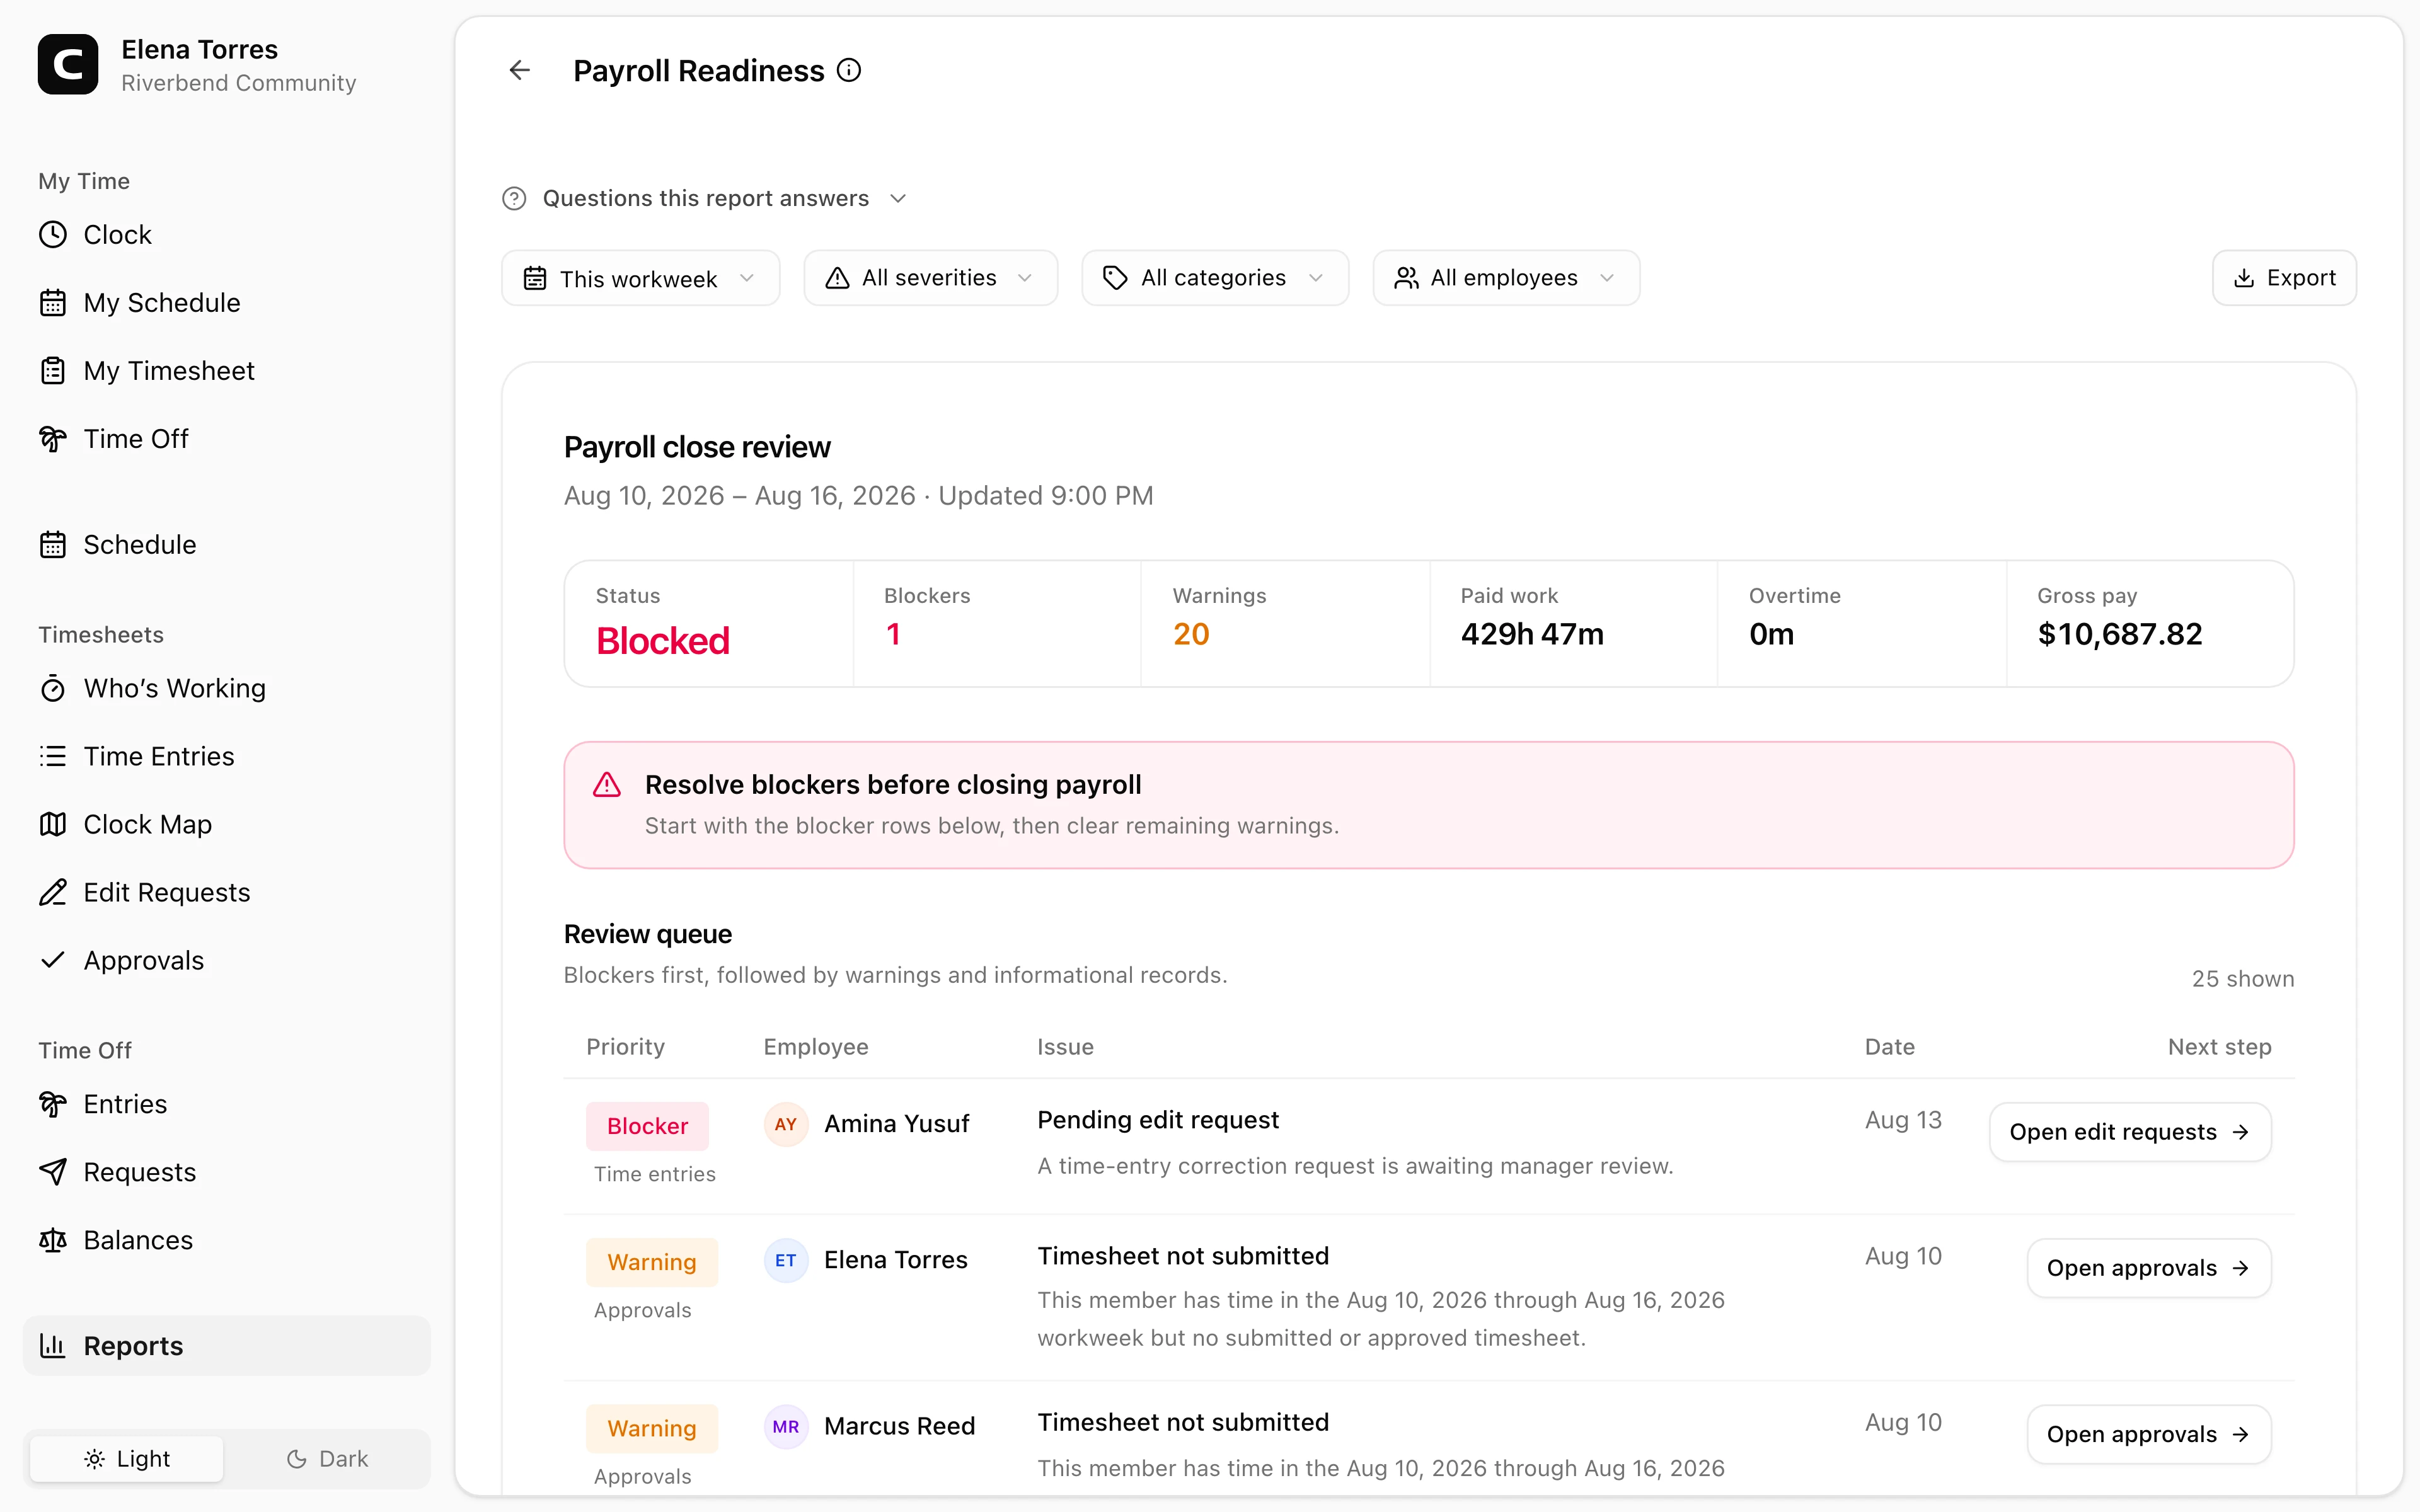Click the Time Off palm tree icon
The image size is (2420, 1512).
[x=53, y=439]
